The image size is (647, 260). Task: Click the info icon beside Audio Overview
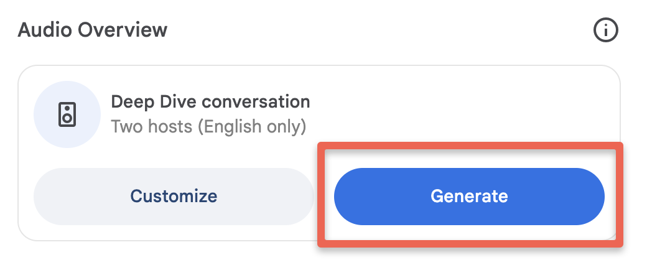(606, 30)
